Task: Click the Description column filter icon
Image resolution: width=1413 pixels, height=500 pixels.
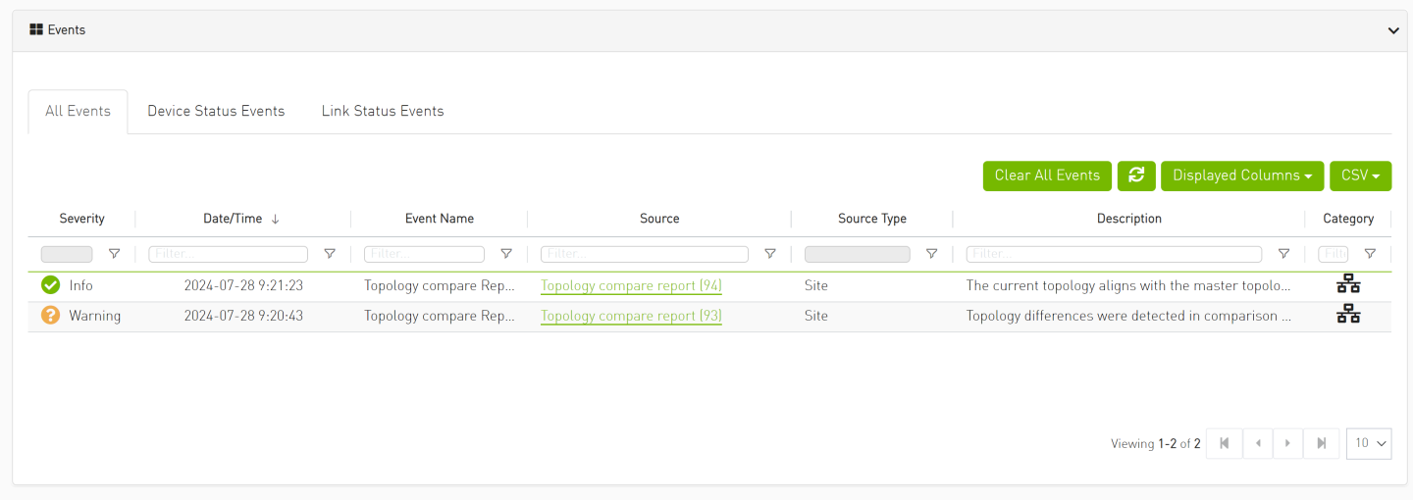Action: click(x=1283, y=254)
